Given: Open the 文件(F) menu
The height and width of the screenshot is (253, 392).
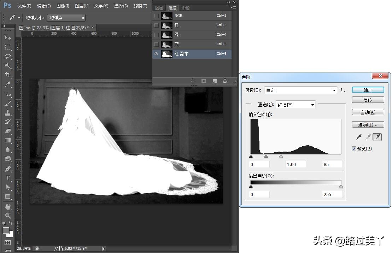Looking at the screenshot, I should (24, 6).
